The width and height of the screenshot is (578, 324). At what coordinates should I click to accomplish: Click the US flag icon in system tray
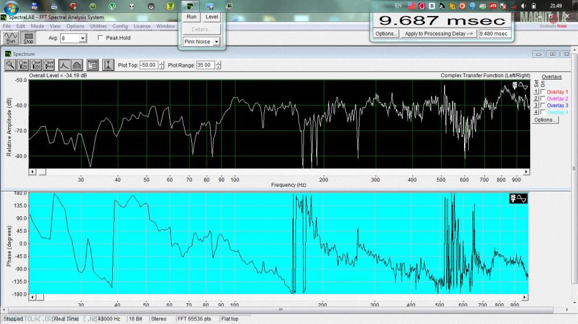pyautogui.click(x=412, y=6)
